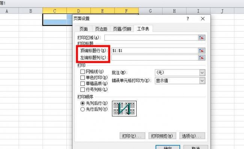Enable the 单色打印 checkbox
Viewport: 244px width, 149px height.
[83, 78]
